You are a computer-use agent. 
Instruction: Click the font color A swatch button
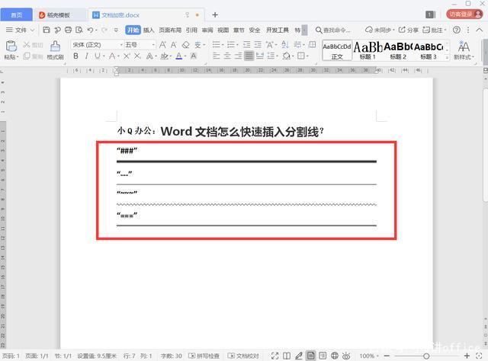pyautogui.click(x=178, y=56)
